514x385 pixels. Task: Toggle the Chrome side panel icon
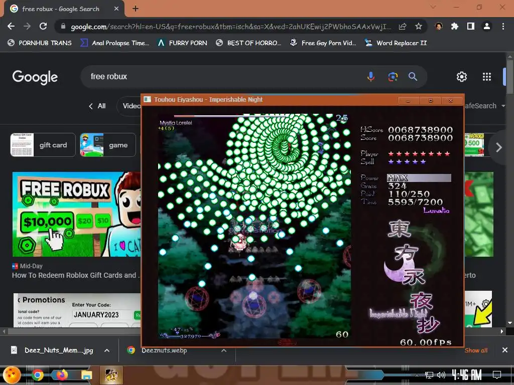click(471, 26)
